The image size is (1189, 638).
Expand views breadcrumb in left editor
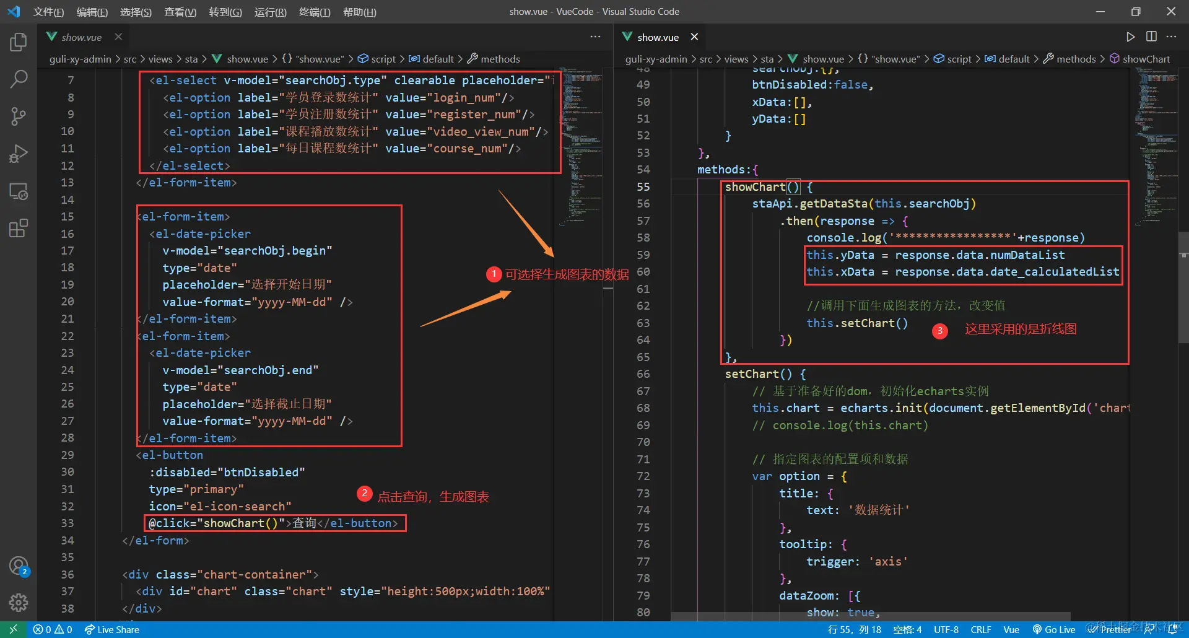(160, 59)
